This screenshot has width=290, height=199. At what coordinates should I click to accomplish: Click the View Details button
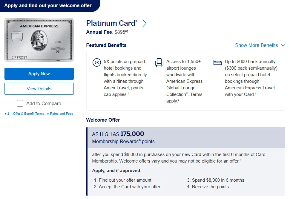tap(39, 89)
